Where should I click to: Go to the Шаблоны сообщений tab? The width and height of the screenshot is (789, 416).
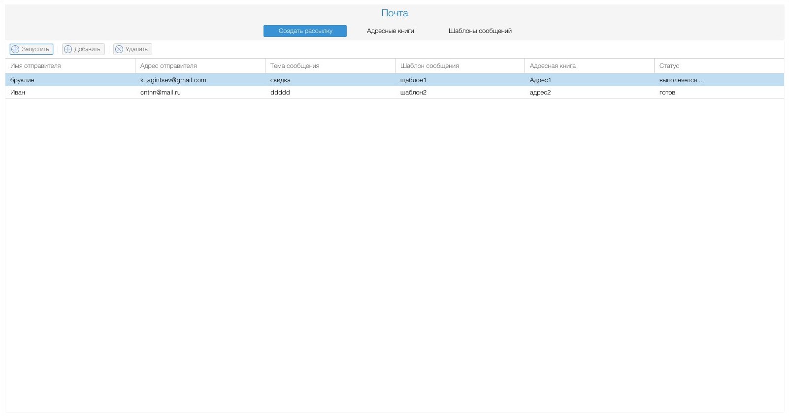(x=480, y=31)
